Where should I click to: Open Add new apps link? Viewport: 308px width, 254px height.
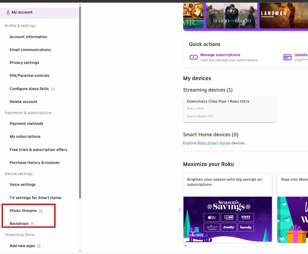22,246
